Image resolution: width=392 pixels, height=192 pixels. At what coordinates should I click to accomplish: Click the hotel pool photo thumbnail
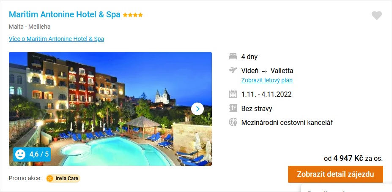(110, 109)
